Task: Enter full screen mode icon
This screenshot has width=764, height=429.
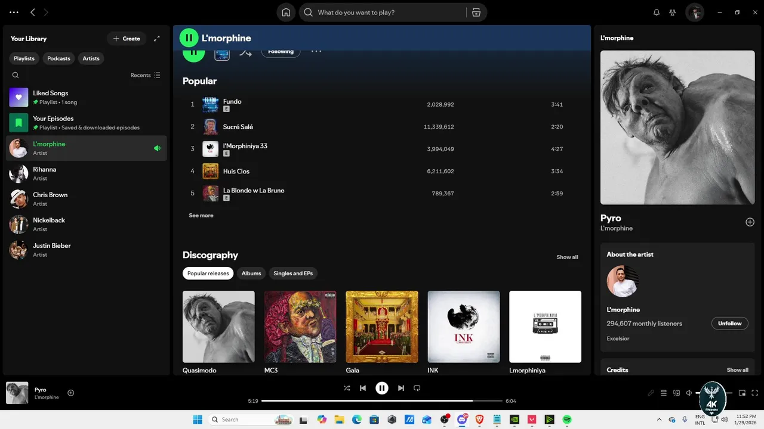Action: pyautogui.click(x=755, y=393)
